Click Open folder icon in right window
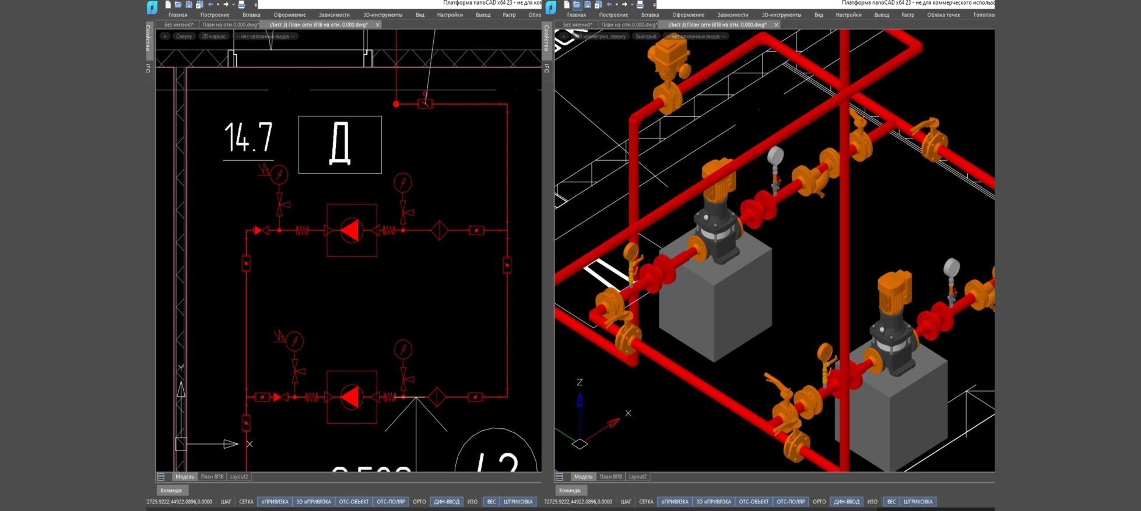 pyautogui.click(x=577, y=5)
